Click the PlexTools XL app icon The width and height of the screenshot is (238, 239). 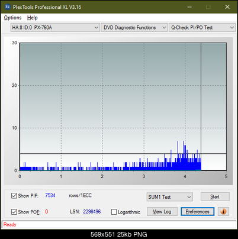click(x=7, y=7)
